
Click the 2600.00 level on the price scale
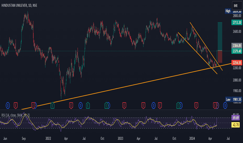pyautogui.click(x=237, y=31)
